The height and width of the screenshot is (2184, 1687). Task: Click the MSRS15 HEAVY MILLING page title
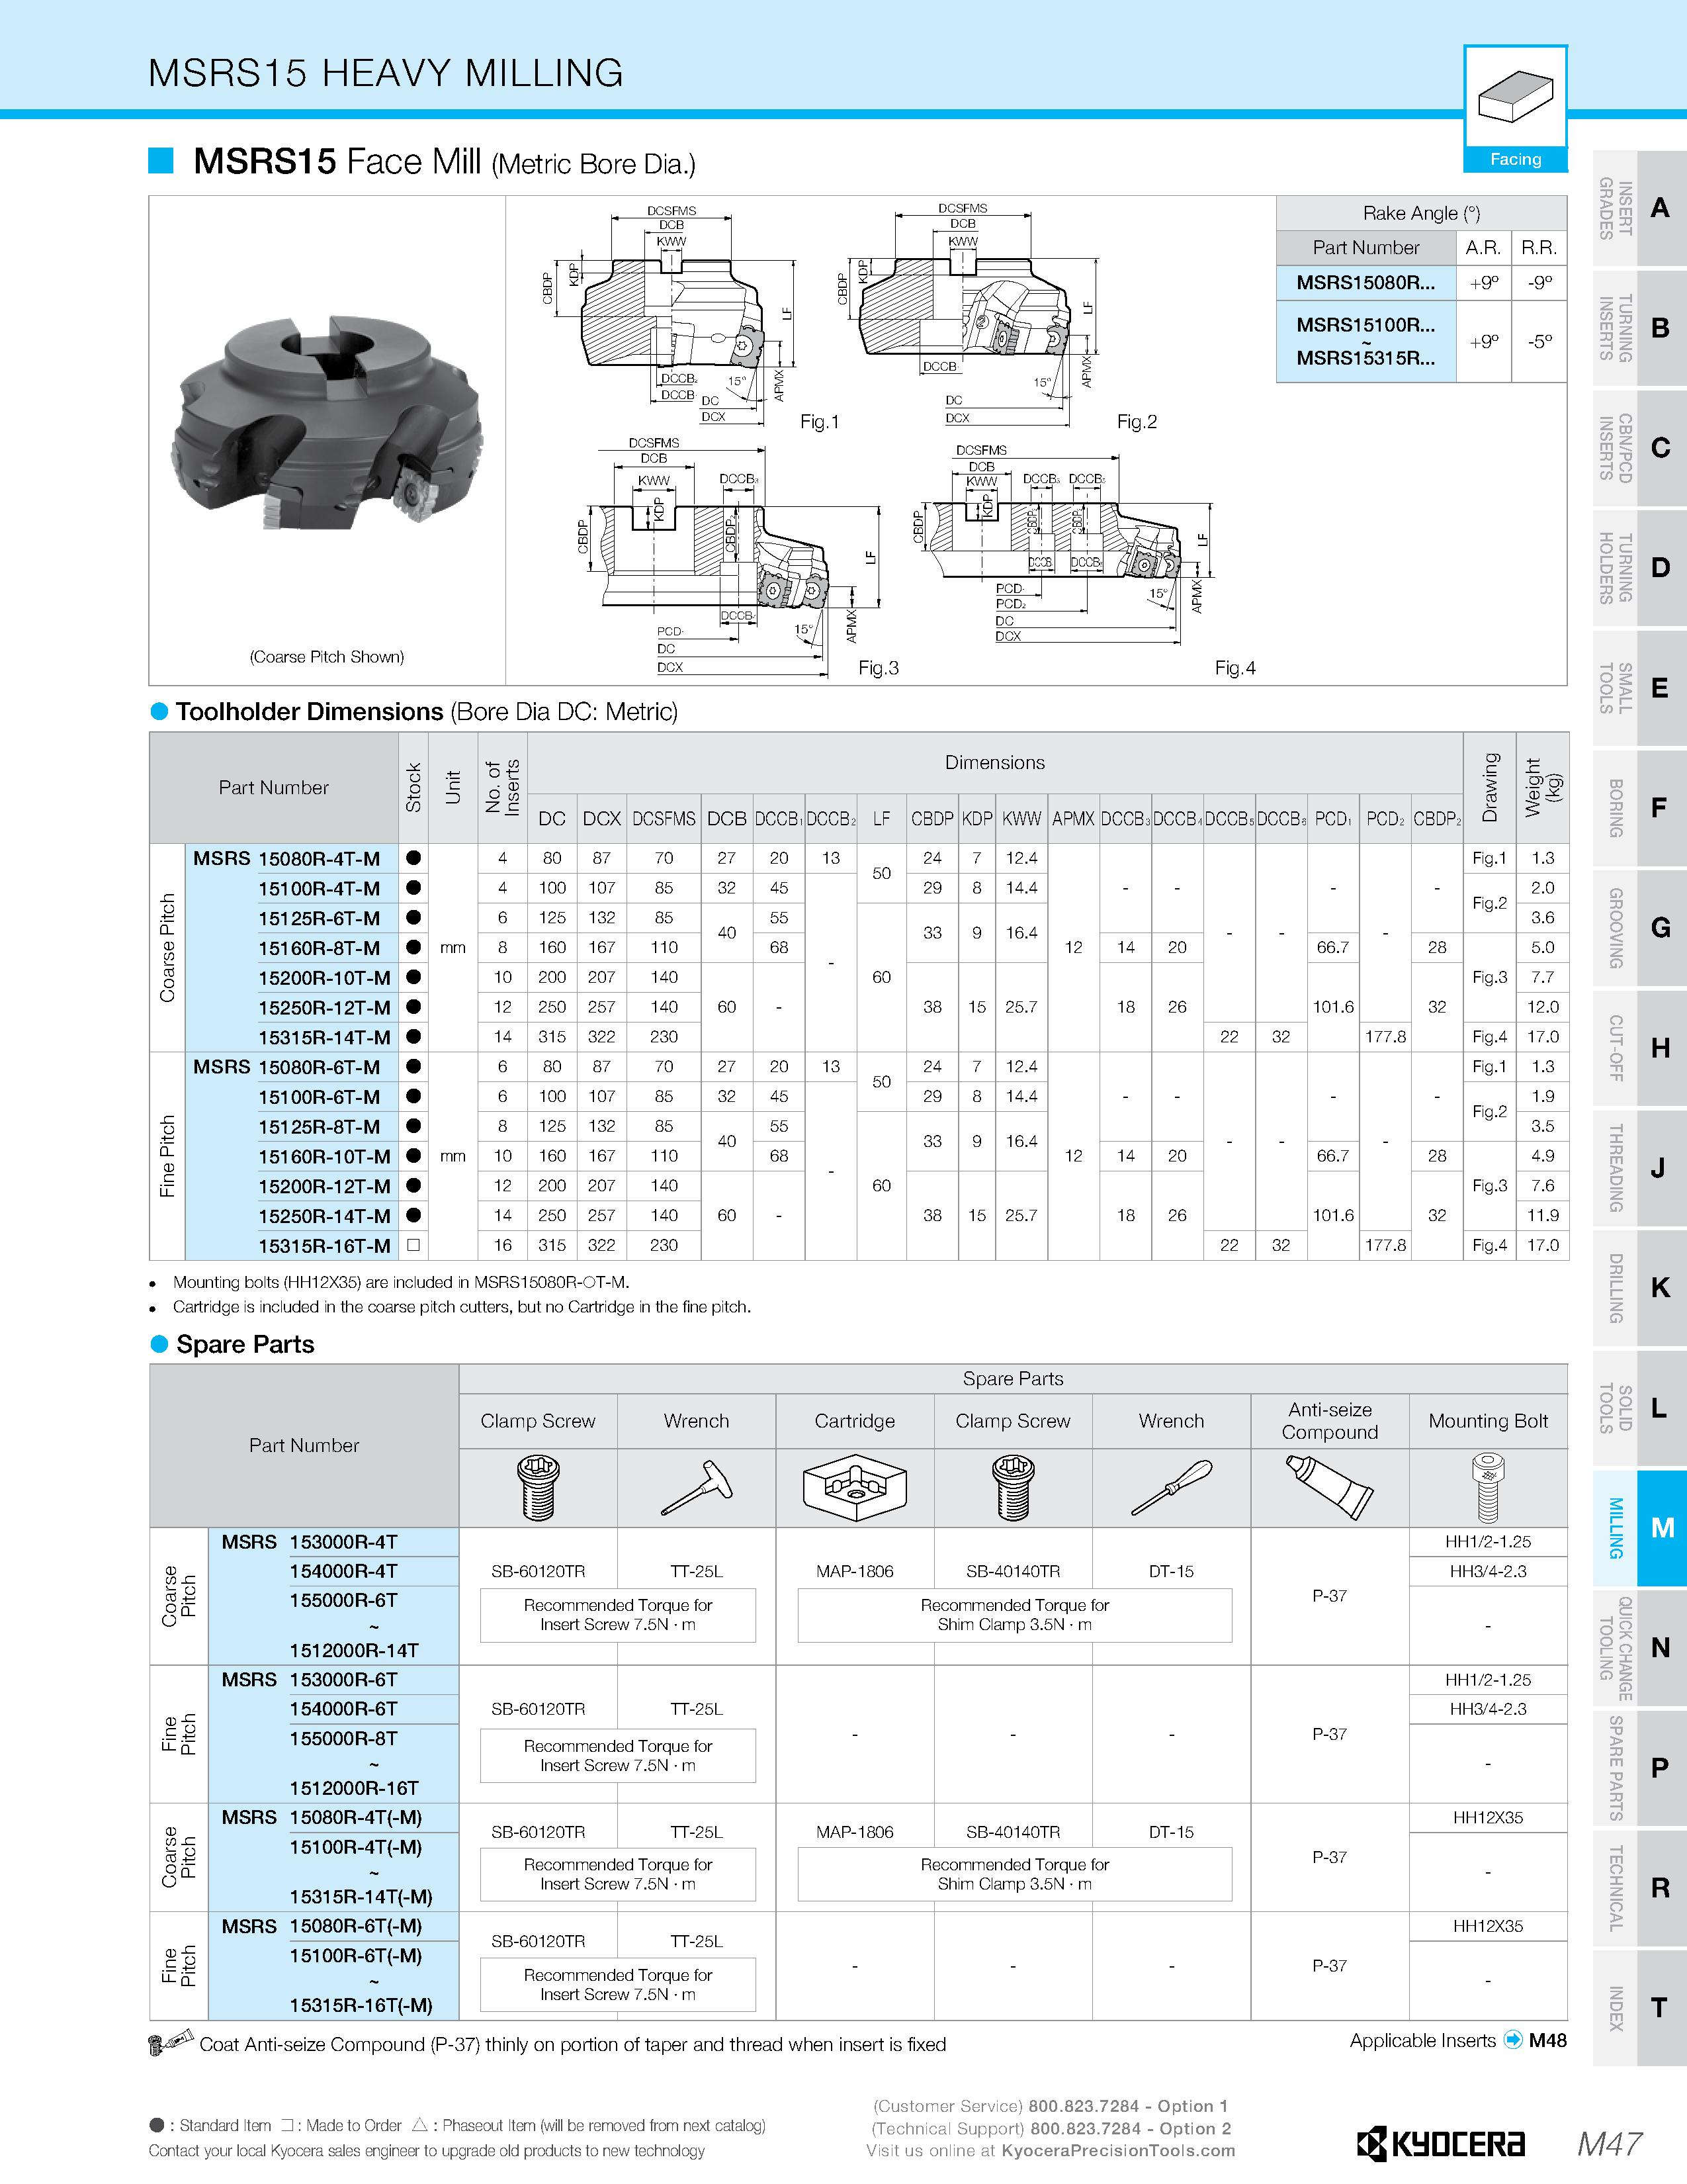coord(386,73)
